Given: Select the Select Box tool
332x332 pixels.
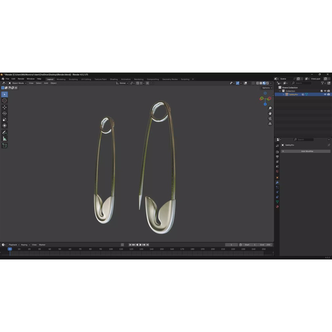Looking at the screenshot, I should [x=4, y=94].
